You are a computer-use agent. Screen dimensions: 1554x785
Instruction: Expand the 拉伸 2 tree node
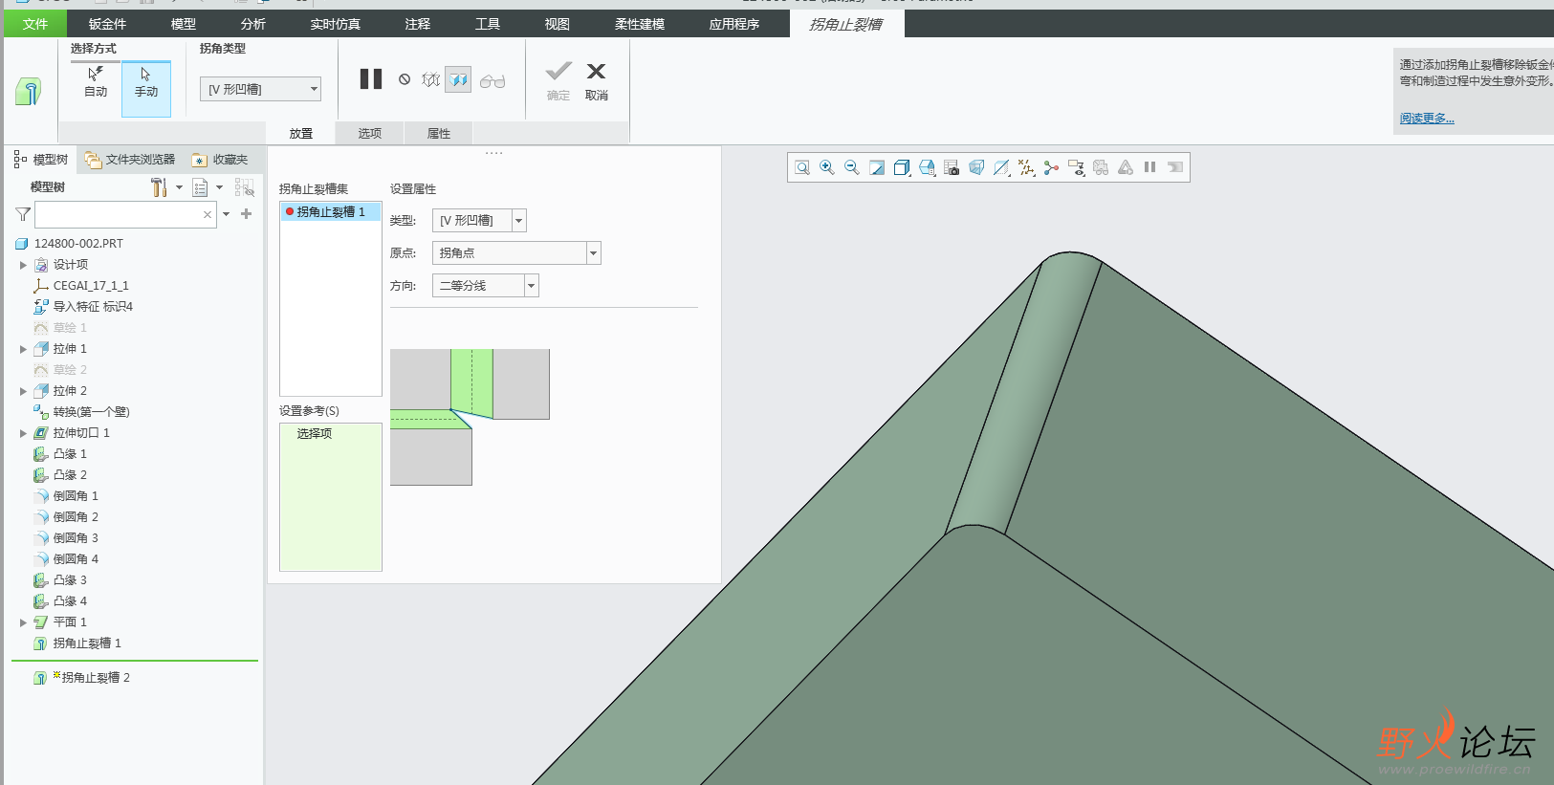[x=23, y=391]
